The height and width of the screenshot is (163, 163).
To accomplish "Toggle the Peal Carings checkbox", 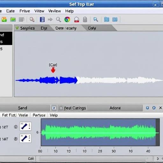I will 61,108.
